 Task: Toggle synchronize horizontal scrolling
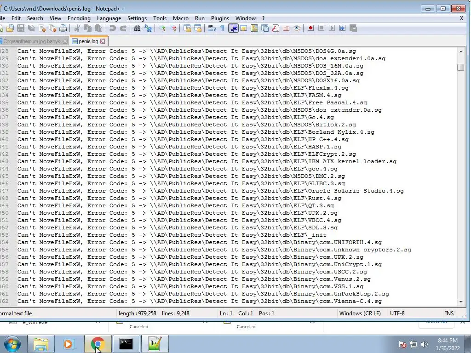point(198,28)
